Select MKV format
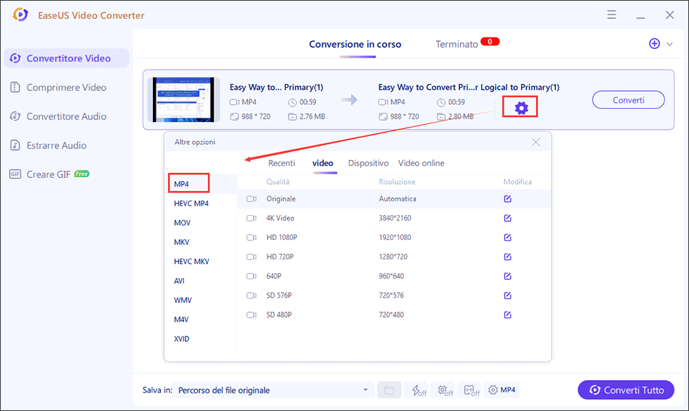Viewport: 689px width, 411px height. (181, 242)
